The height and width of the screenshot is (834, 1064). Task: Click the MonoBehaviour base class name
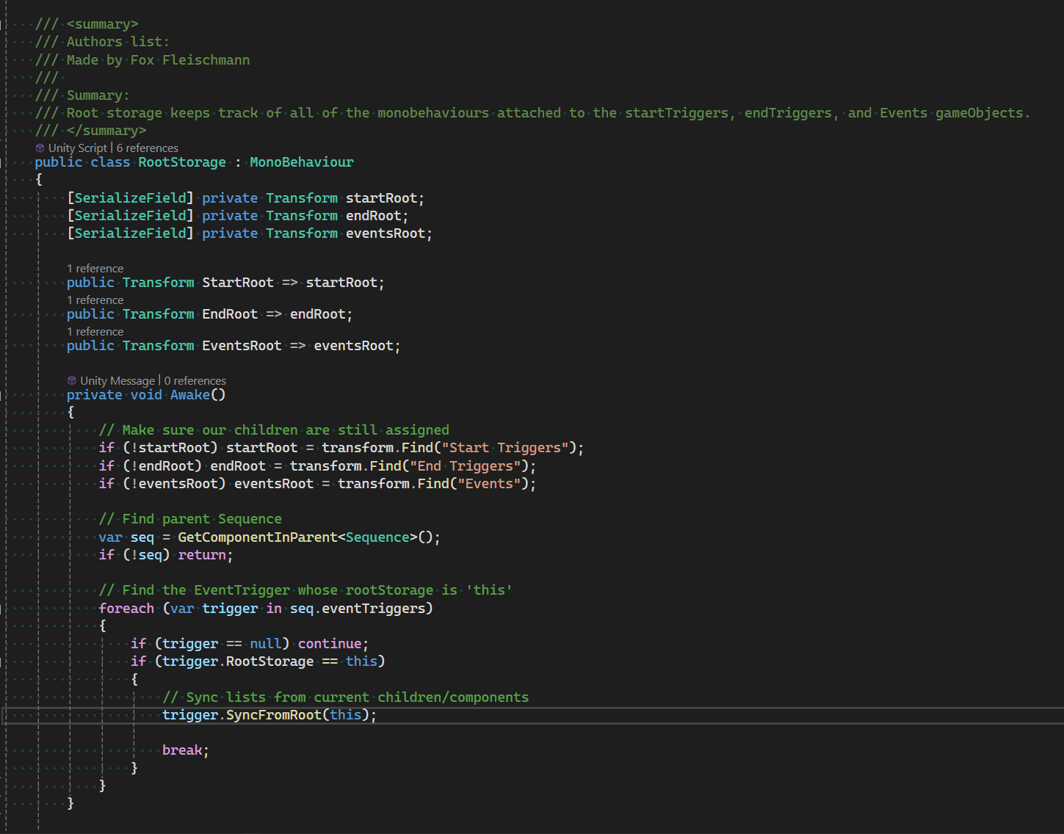pyautogui.click(x=301, y=162)
